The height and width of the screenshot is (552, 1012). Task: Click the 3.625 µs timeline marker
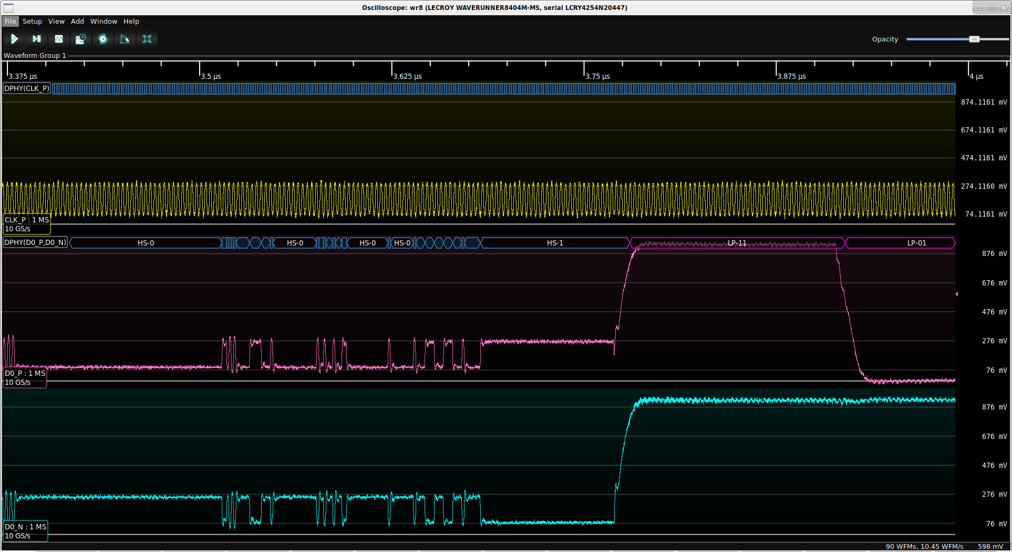point(407,76)
